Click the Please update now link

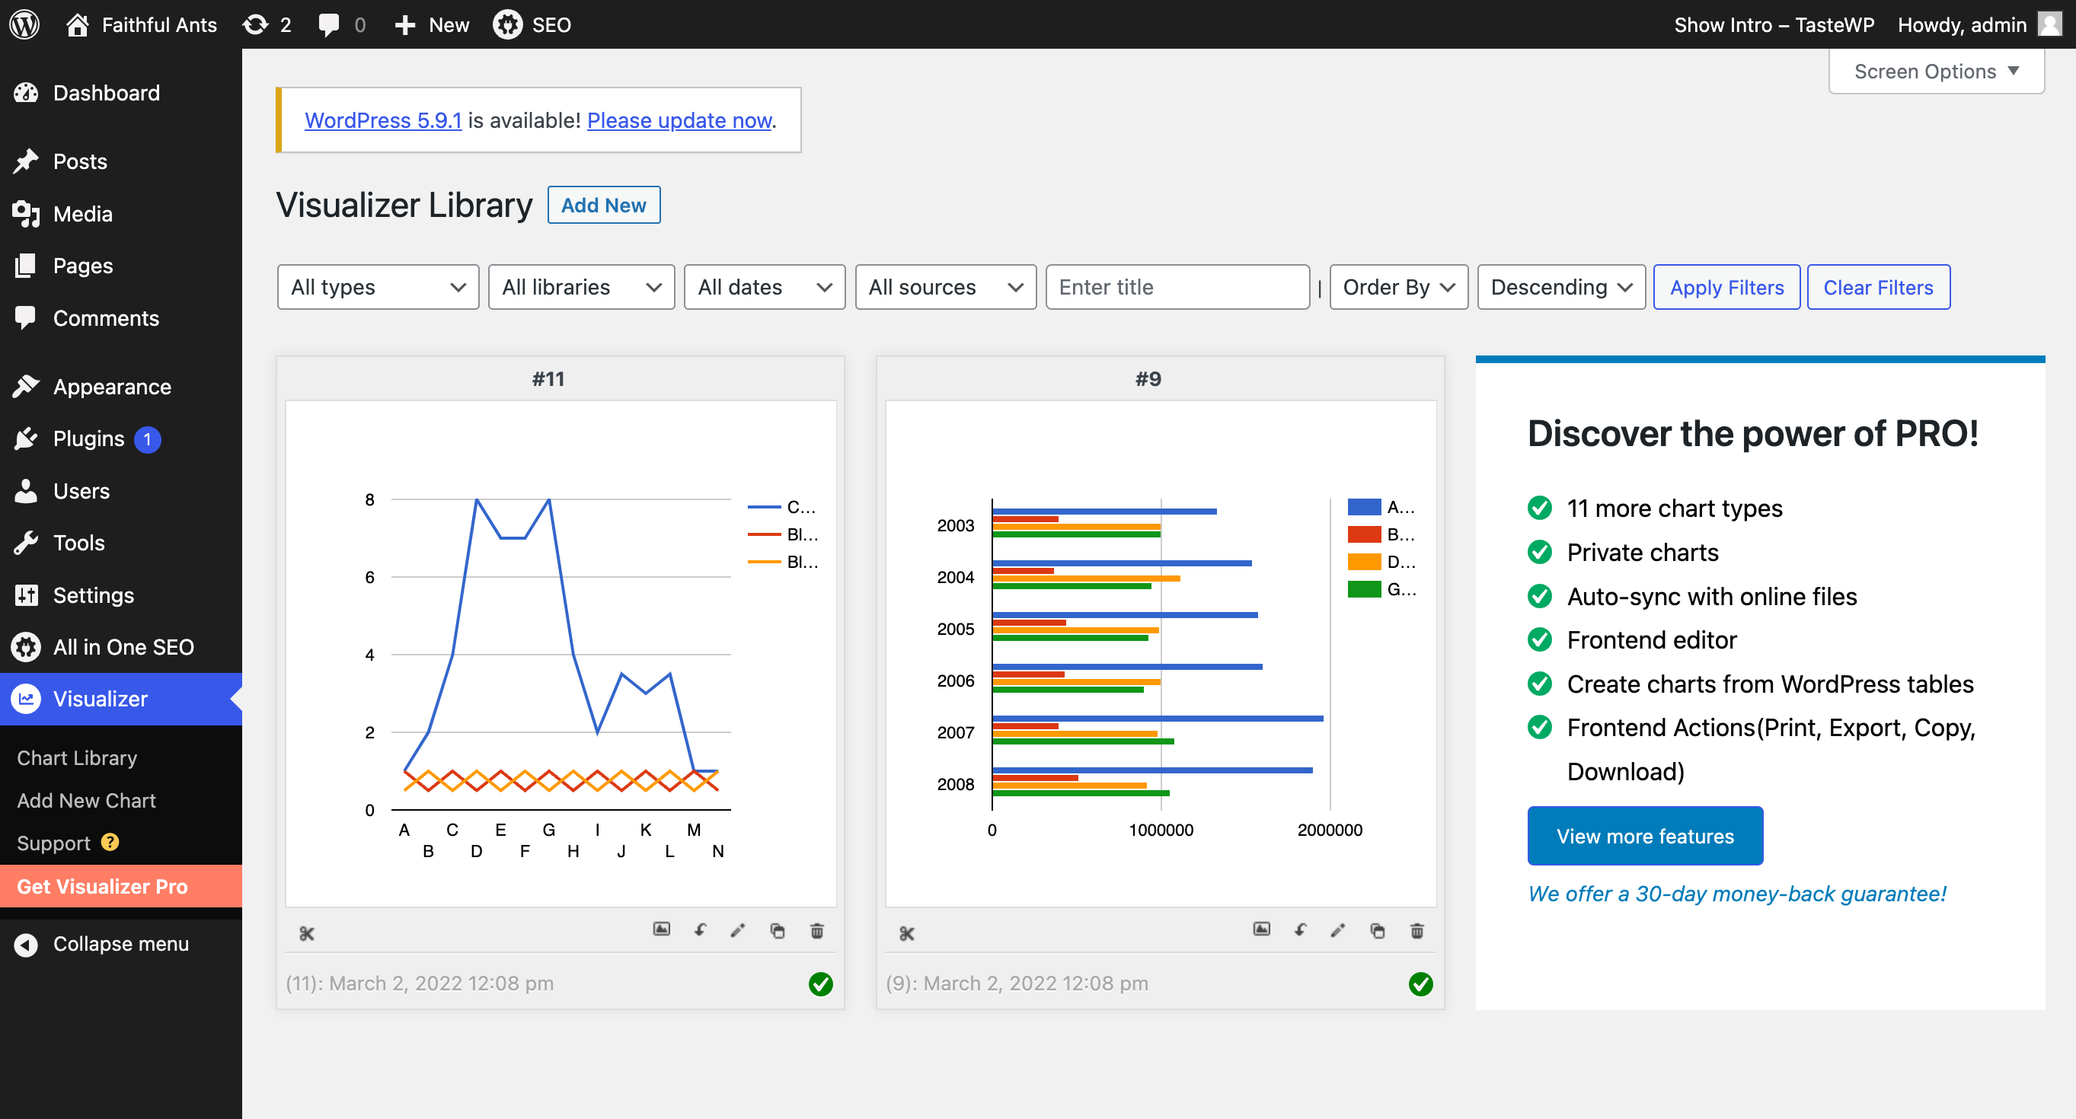click(x=679, y=120)
